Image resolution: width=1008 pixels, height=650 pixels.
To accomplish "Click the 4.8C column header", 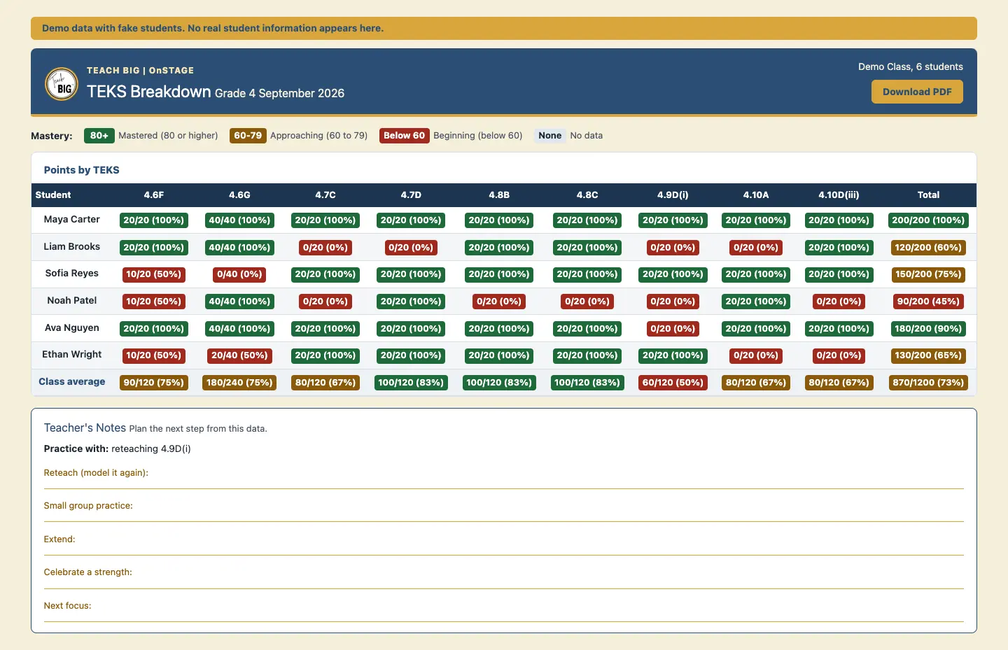I will tap(587, 195).
